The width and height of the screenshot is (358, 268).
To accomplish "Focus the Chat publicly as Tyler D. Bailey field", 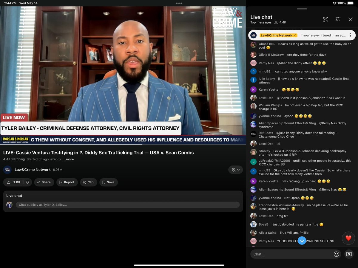I will pos(128,205).
